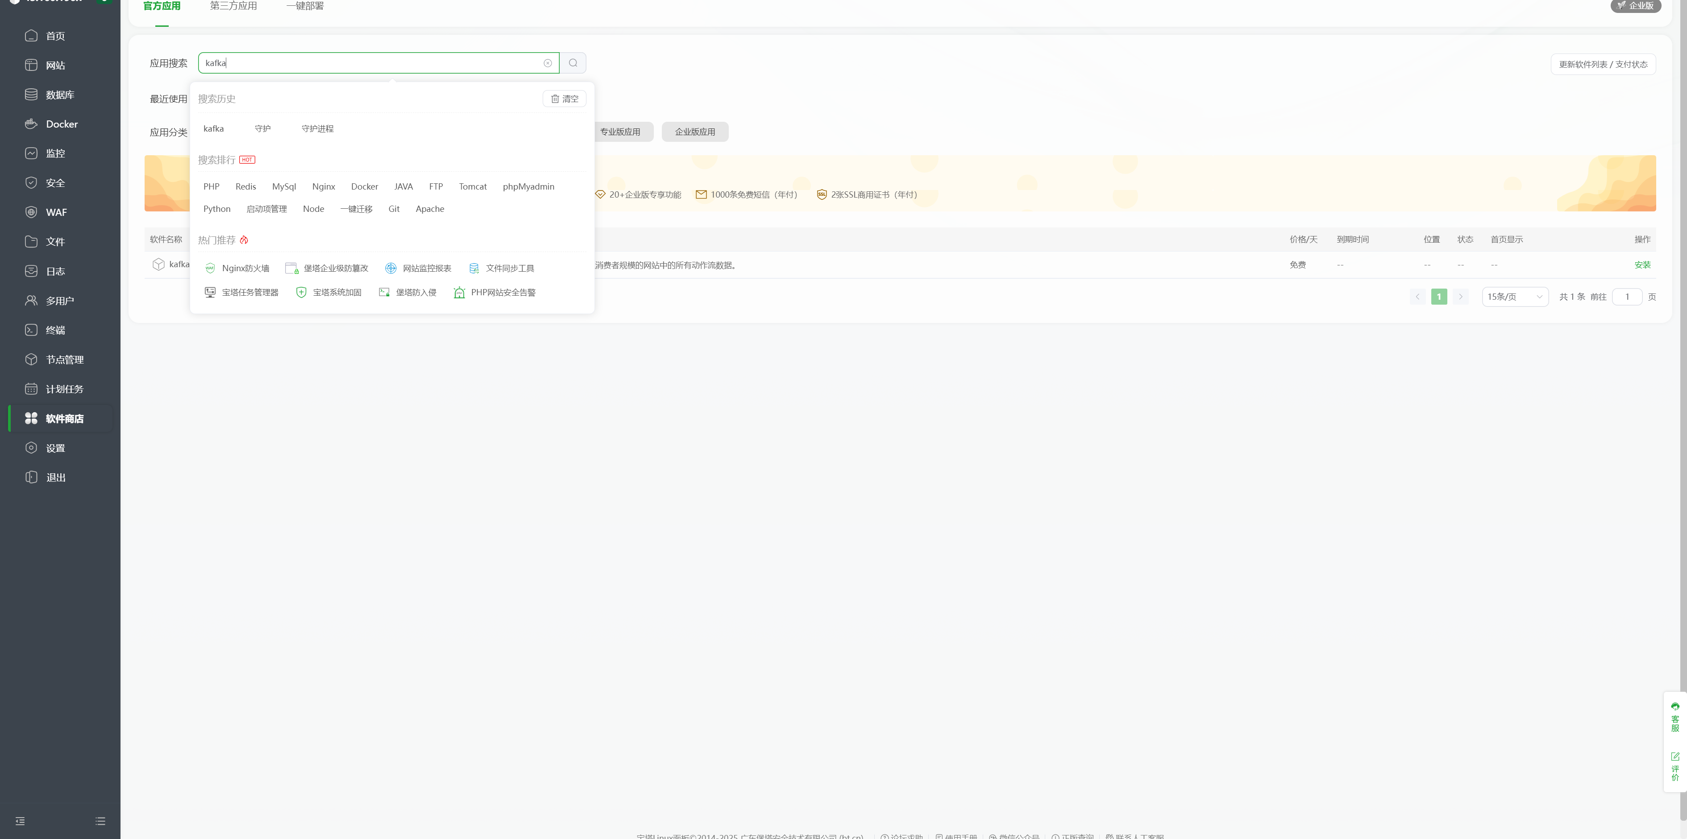Image resolution: width=1687 pixels, height=839 pixels.
Task: Click 清空 to clear search history
Action: 565,99
